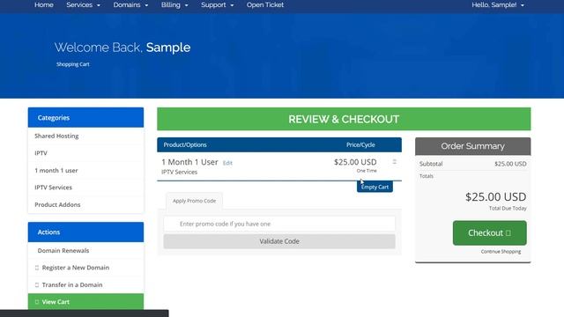This screenshot has width=564, height=317.
Task: Expand the Support menu
Action: (x=218, y=4)
